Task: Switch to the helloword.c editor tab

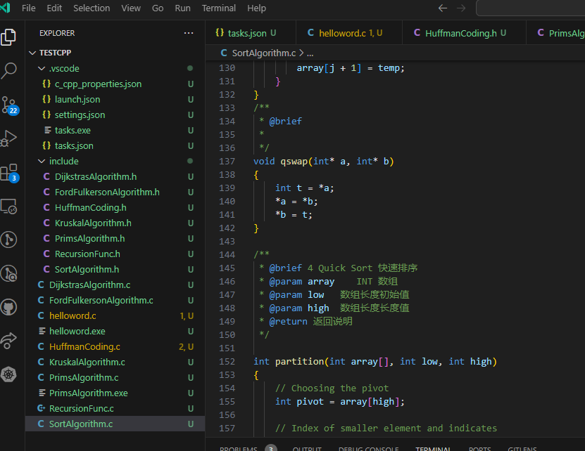Action: (341, 33)
